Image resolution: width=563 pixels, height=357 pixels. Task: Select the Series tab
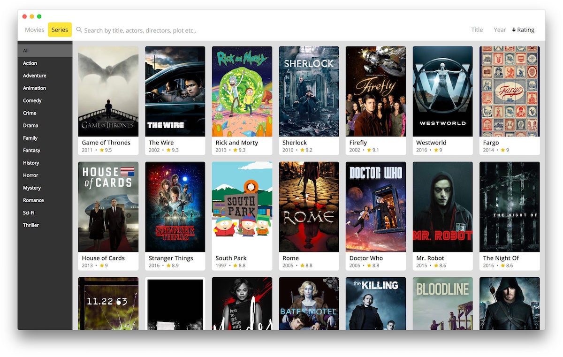[x=60, y=29]
